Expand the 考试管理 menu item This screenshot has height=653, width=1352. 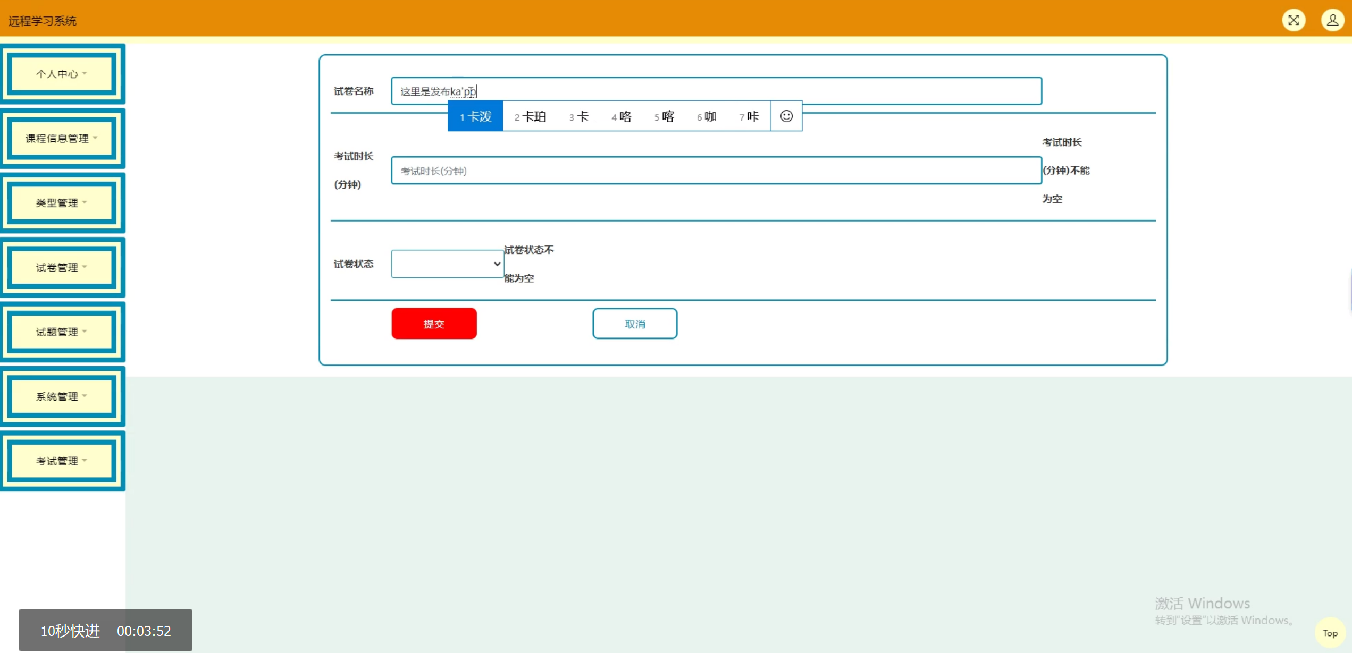[62, 461]
